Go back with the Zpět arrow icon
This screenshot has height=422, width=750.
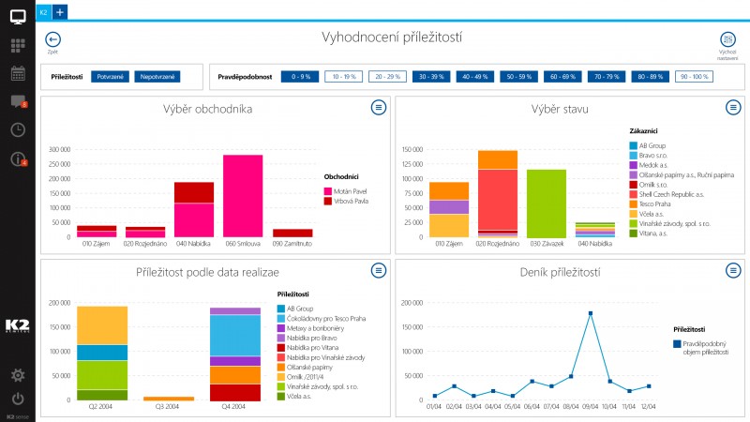pyautogui.click(x=52, y=39)
